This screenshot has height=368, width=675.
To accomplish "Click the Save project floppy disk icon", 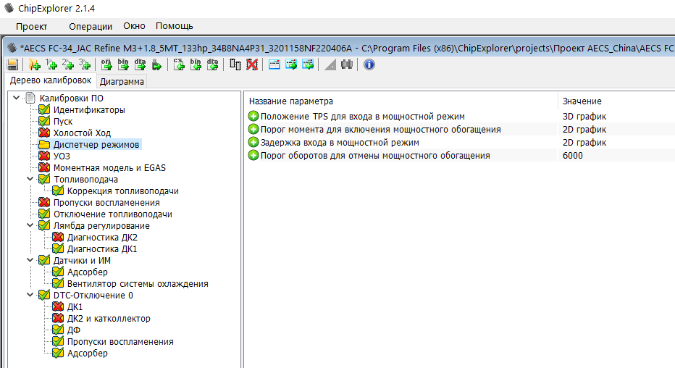I will (12, 64).
